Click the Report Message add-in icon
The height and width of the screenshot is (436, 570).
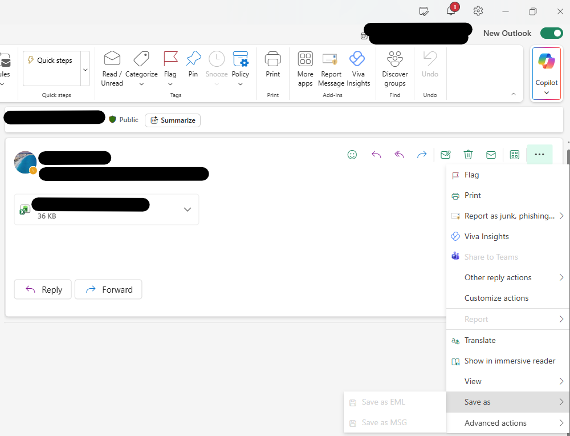tap(330, 58)
